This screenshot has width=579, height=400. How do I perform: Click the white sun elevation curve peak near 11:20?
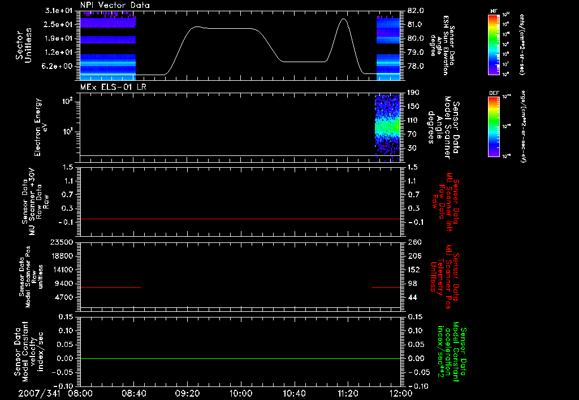pos(344,19)
